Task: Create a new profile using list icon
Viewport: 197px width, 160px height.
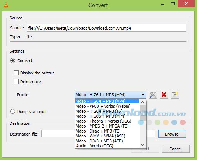Action: pos(175,95)
